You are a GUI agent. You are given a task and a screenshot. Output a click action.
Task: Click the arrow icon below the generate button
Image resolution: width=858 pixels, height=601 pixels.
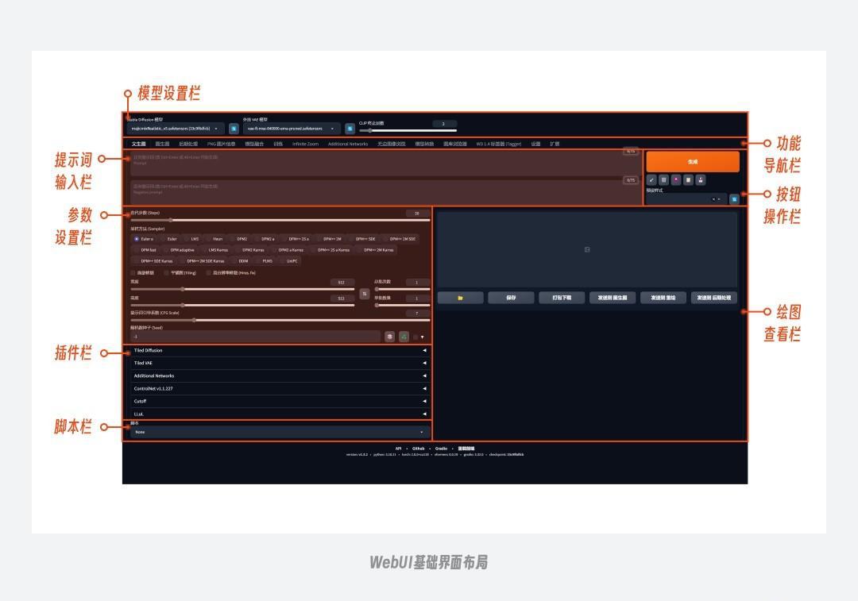point(651,180)
